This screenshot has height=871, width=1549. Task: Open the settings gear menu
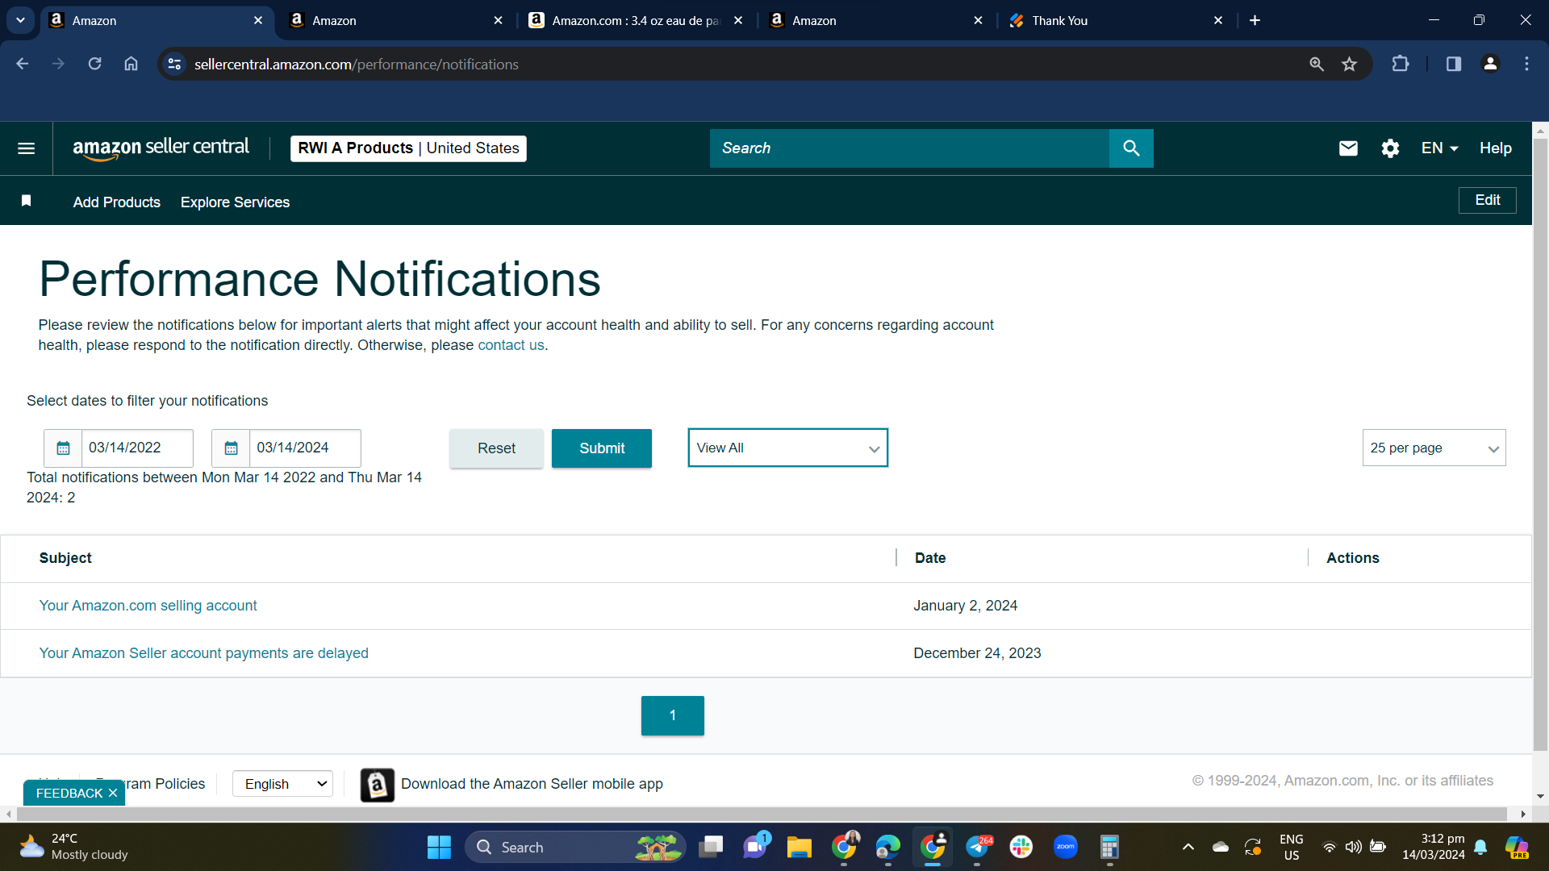click(1390, 148)
